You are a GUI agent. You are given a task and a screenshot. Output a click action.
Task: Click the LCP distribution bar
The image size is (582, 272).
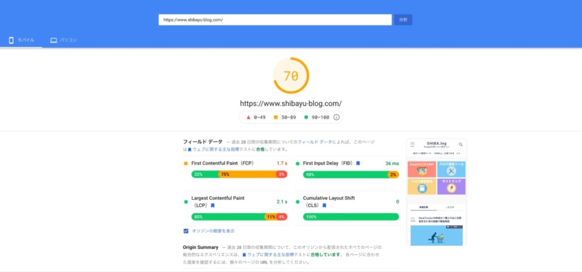point(239,217)
